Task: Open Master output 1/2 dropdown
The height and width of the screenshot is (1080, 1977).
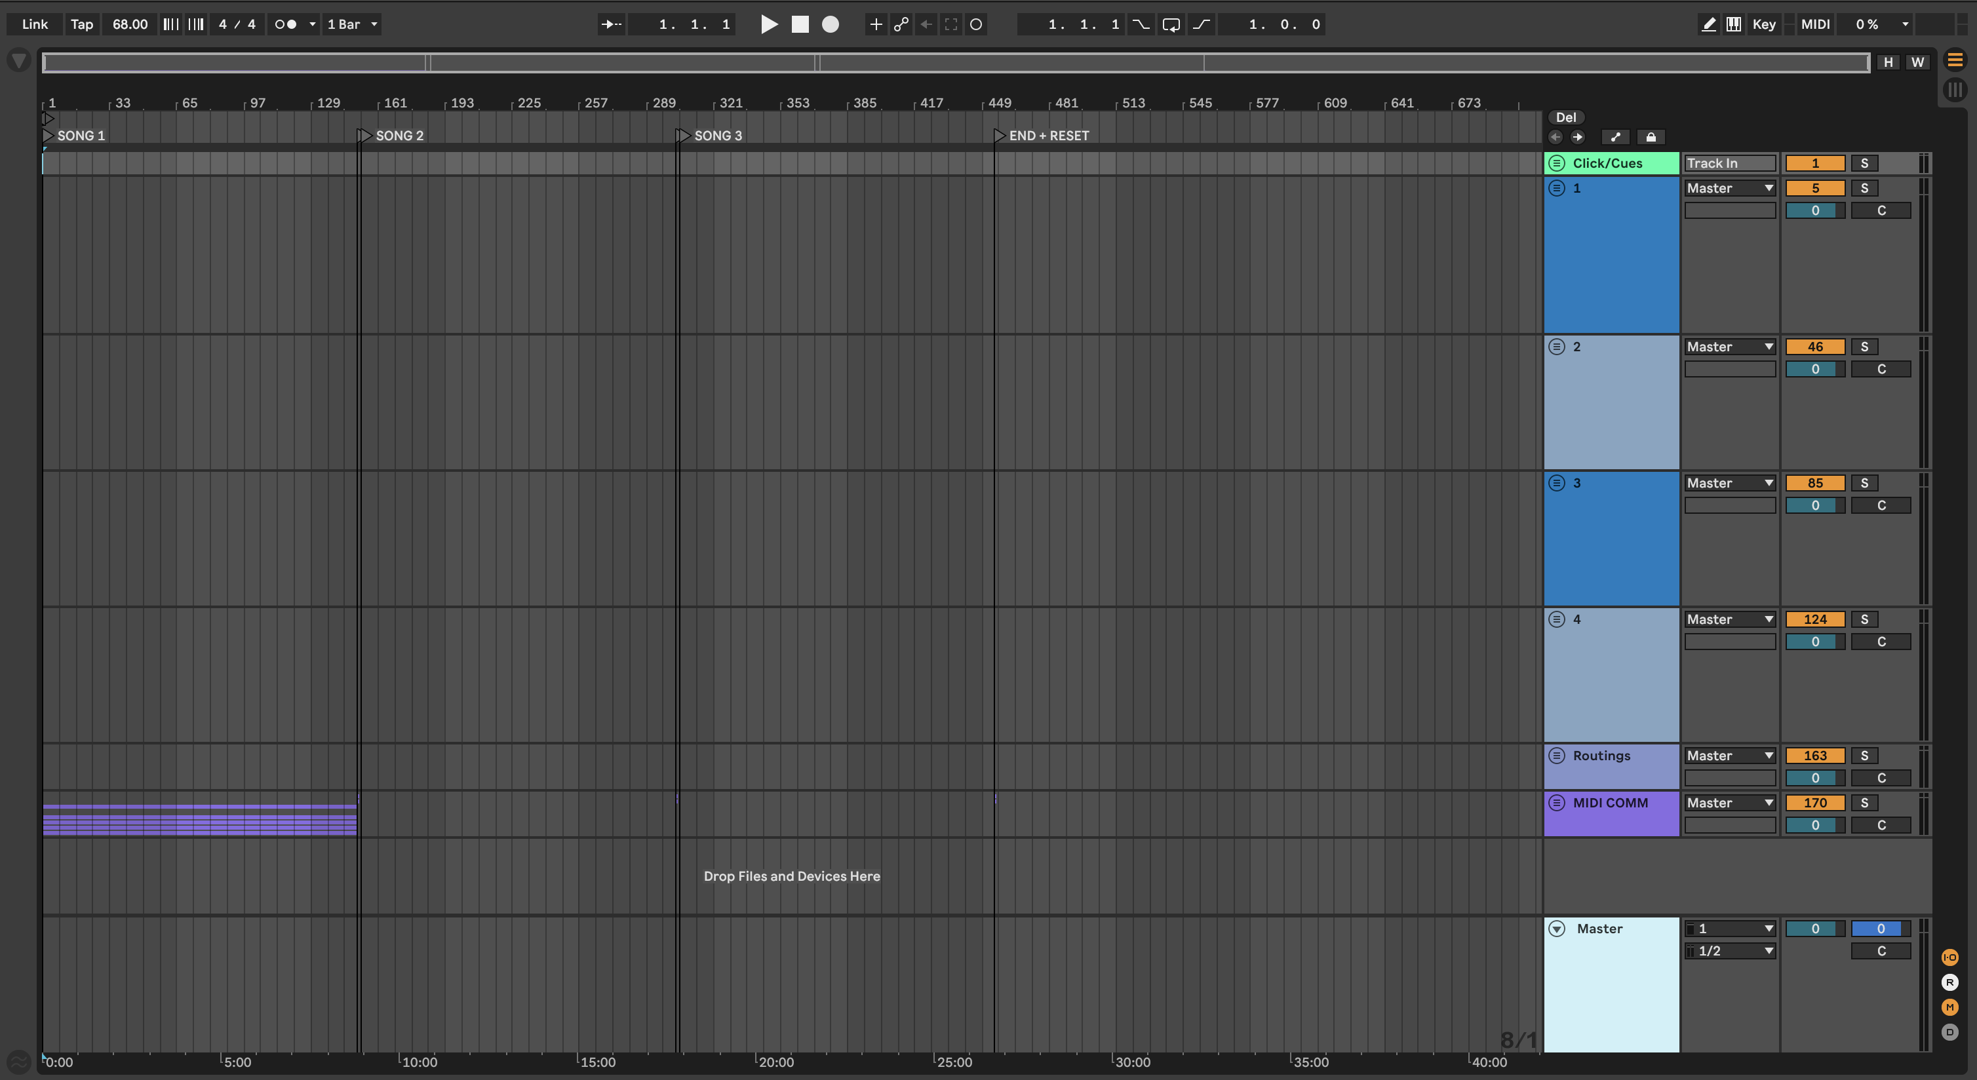Action: 1730,951
